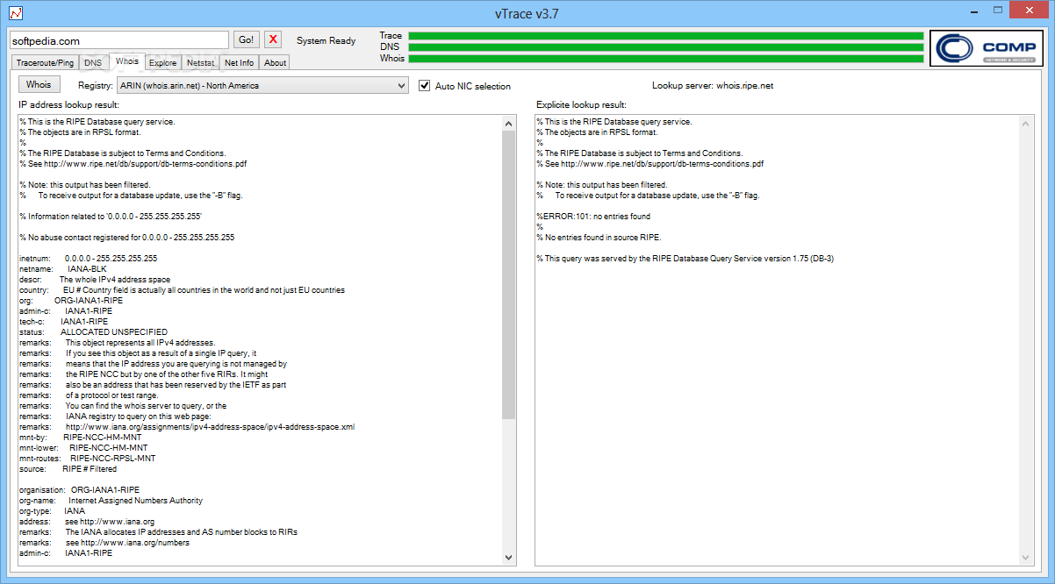Click 'org-type: IANA' line

coord(53,510)
